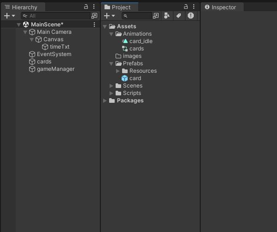Click the Hierarchy plus create button
The width and height of the screenshot is (277, 232).
coord(7,16)
